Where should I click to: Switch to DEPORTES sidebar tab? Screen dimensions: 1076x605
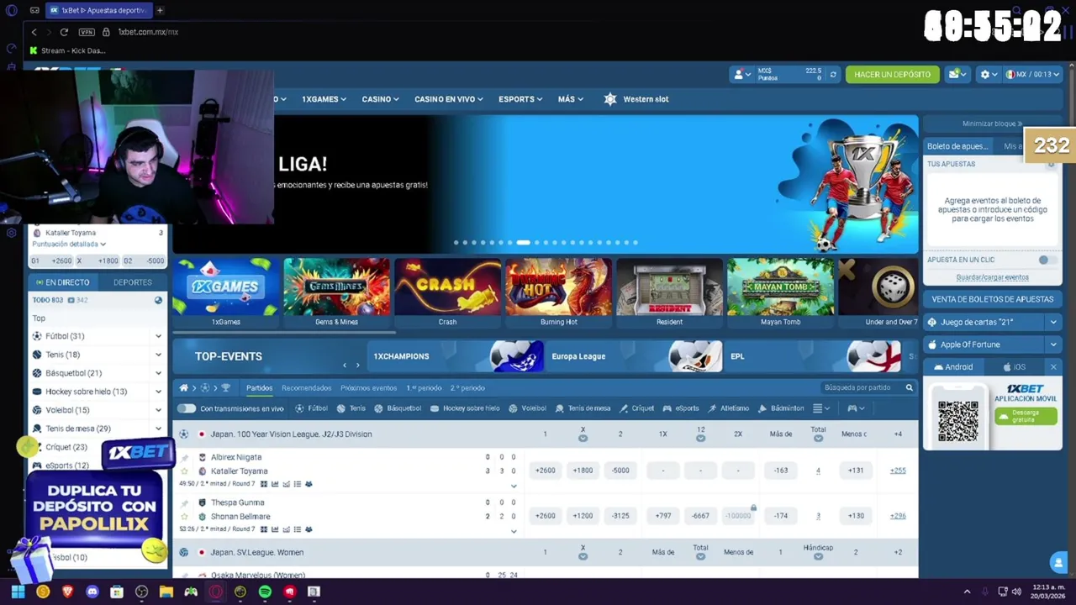pos(133,282)
